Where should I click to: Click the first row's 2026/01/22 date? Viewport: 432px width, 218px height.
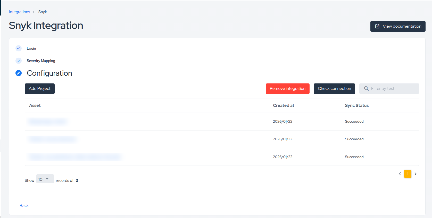click(x=283, y=121)
